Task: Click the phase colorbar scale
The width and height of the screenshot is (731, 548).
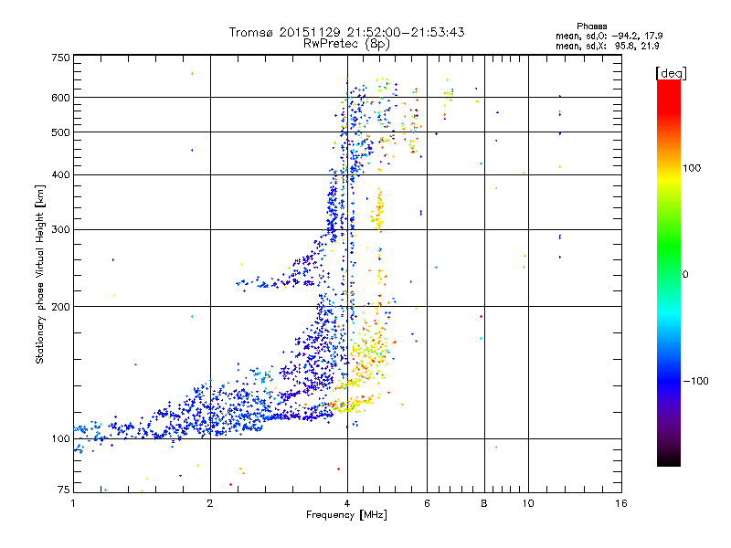Action: [669, 272]
